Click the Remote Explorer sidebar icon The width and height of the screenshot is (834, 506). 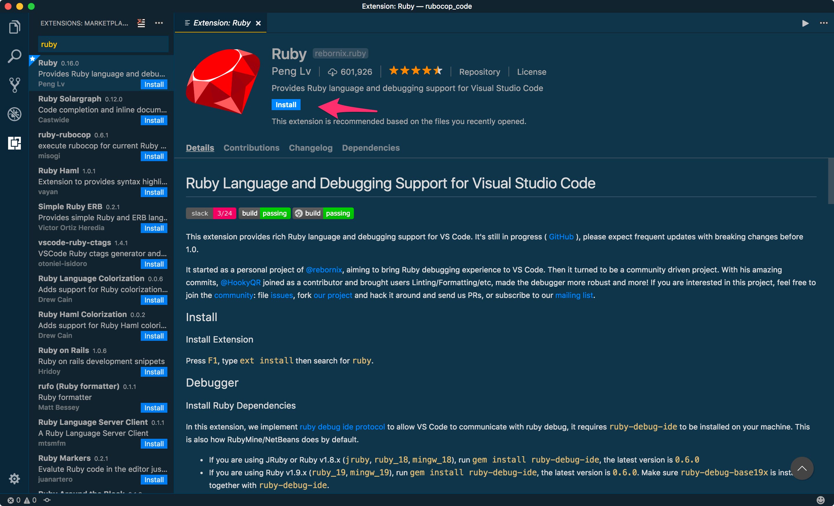(x=15, y=143)
